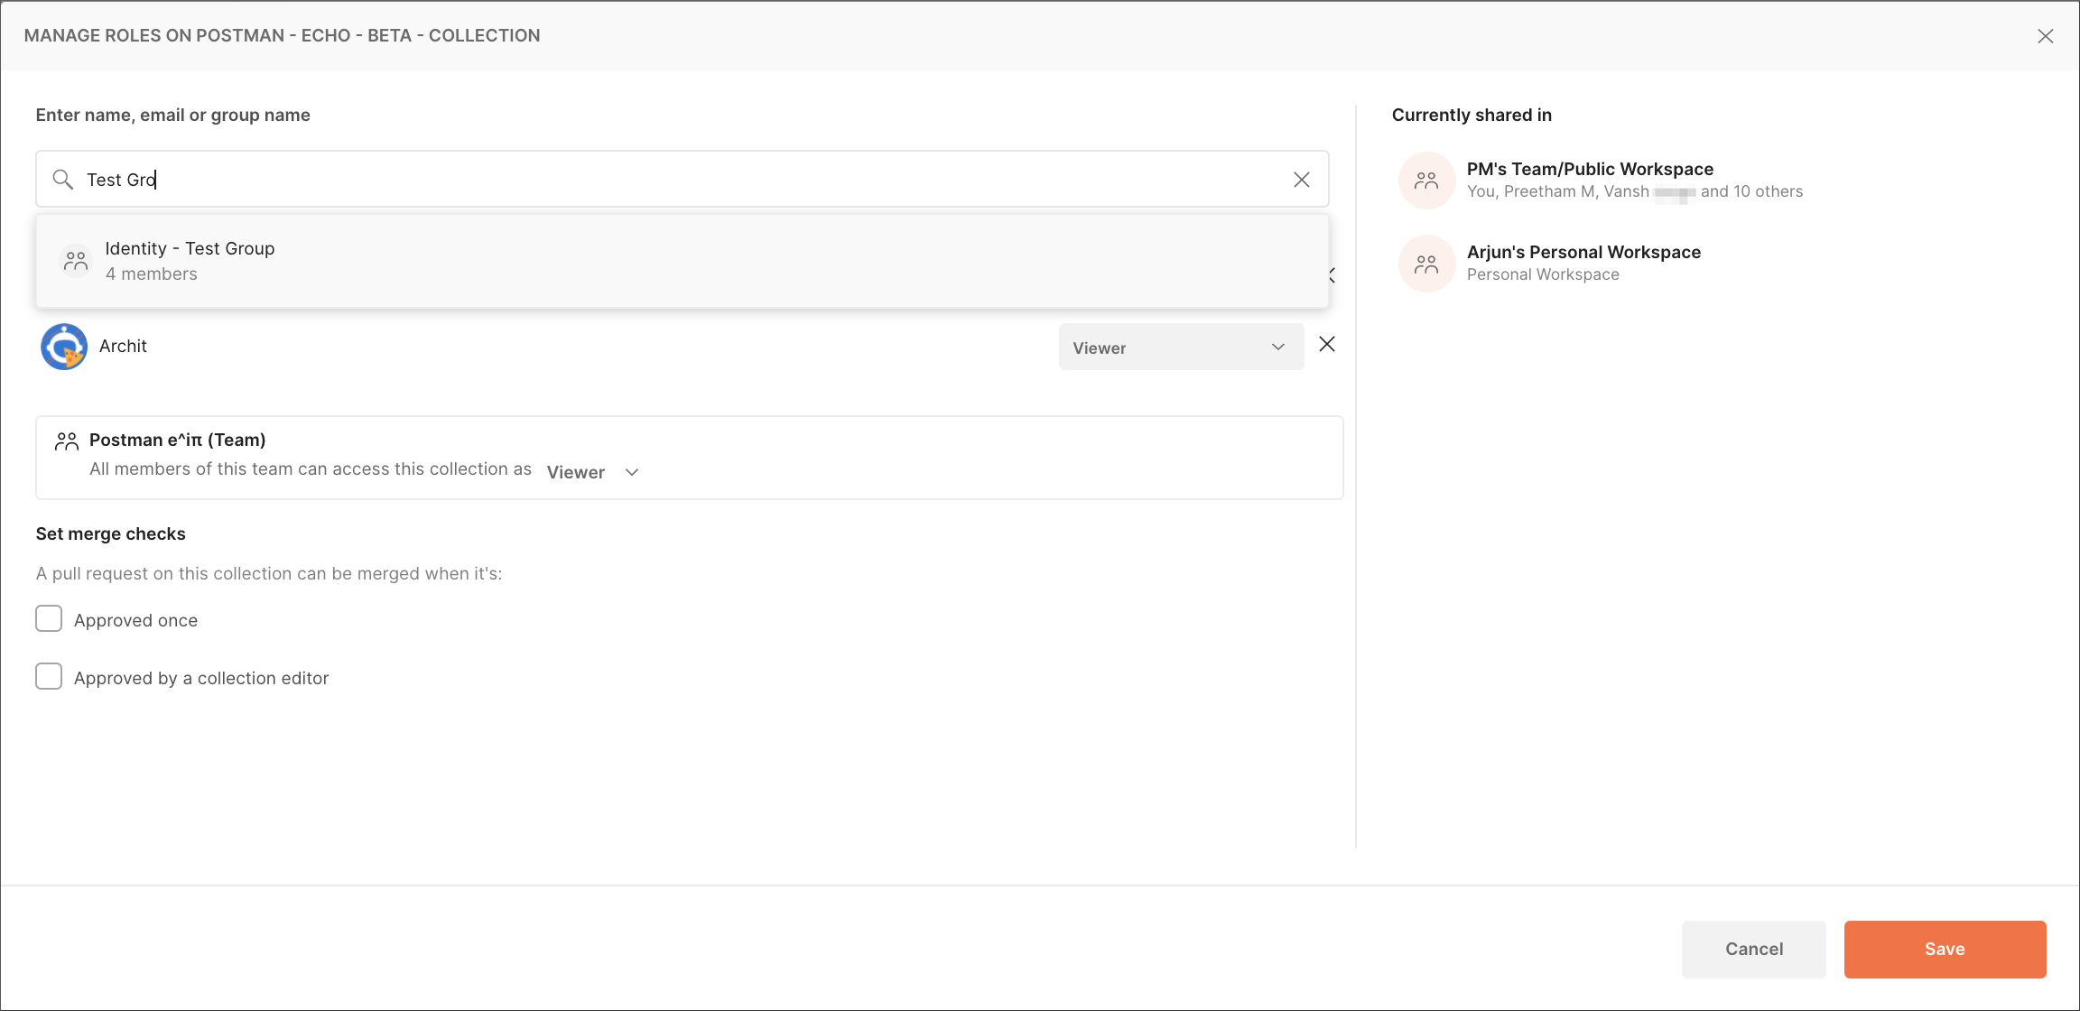This screenshot has width=2080, height=1011.
Task: Click Archit's avatar
Action: (64, 347)
